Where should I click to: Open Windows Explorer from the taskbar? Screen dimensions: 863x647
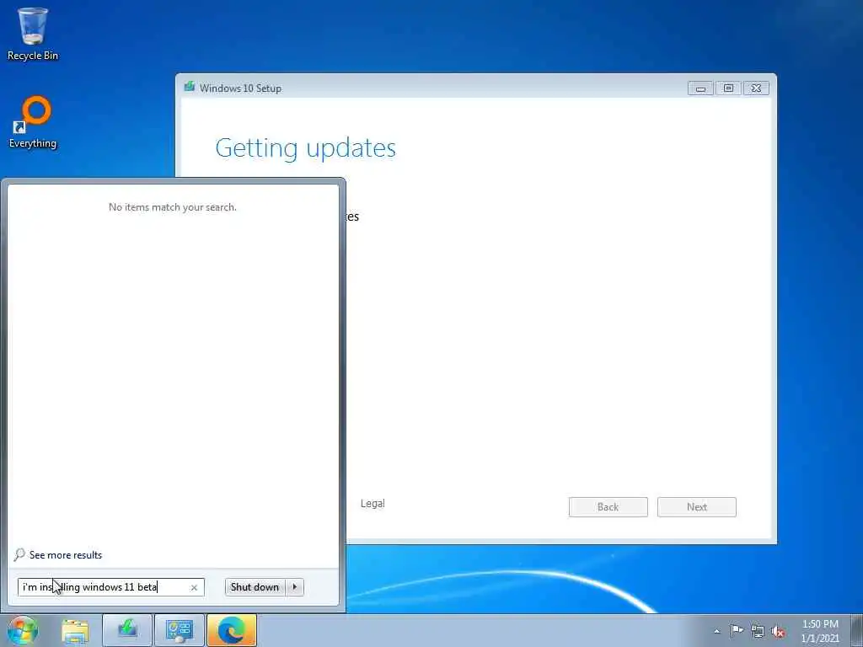pos(75,630)
